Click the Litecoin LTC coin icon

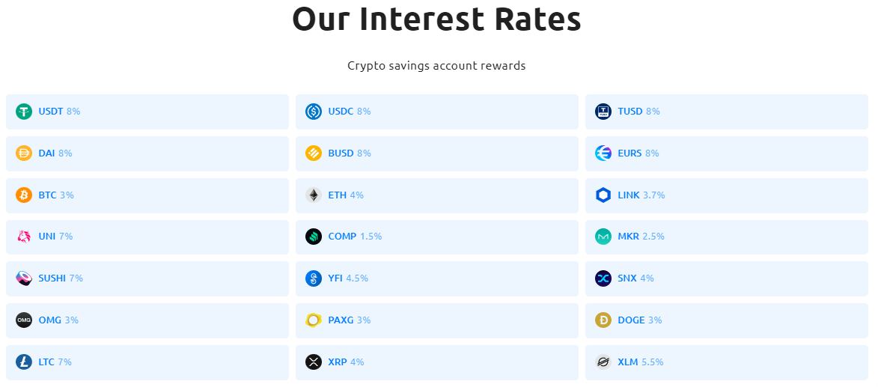pos(24,362)
